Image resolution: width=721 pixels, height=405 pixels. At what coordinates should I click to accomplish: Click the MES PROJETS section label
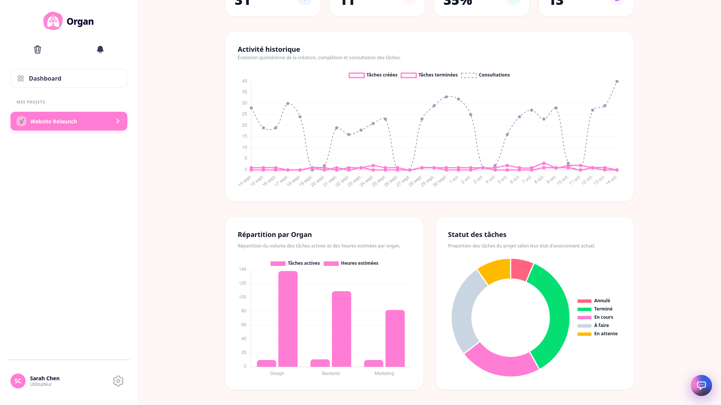point(31,102)
